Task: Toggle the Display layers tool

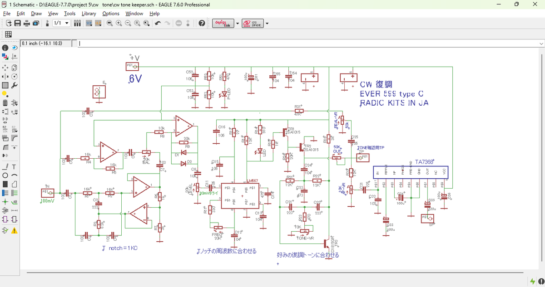Action: (5, 57)
